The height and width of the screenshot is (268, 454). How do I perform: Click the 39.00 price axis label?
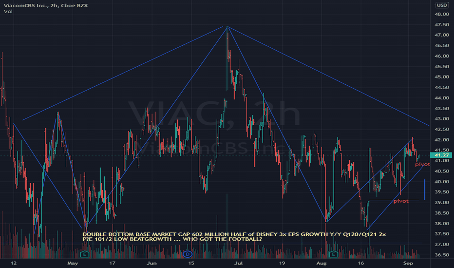(442, 203)
